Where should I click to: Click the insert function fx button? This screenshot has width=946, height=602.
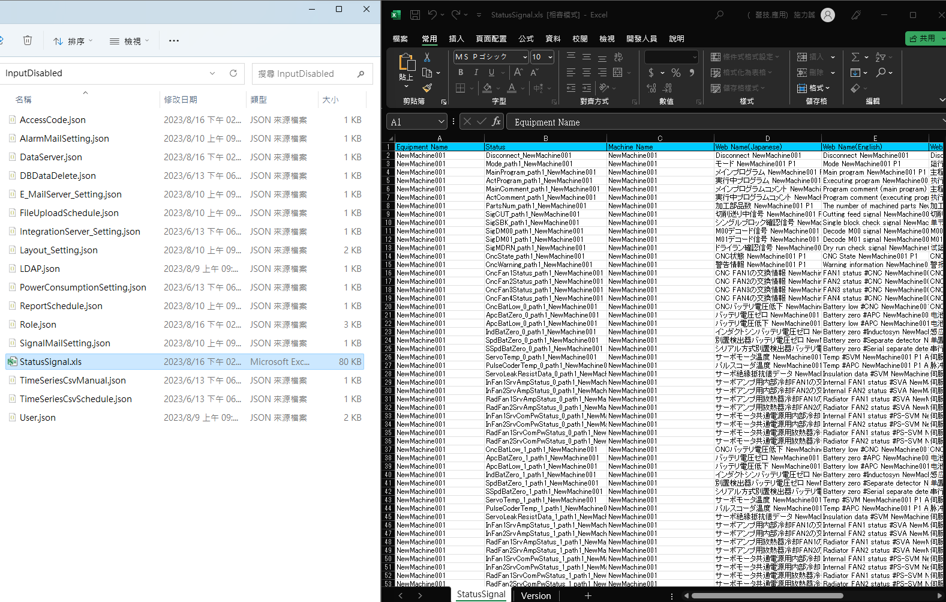[x=496, y=121]
